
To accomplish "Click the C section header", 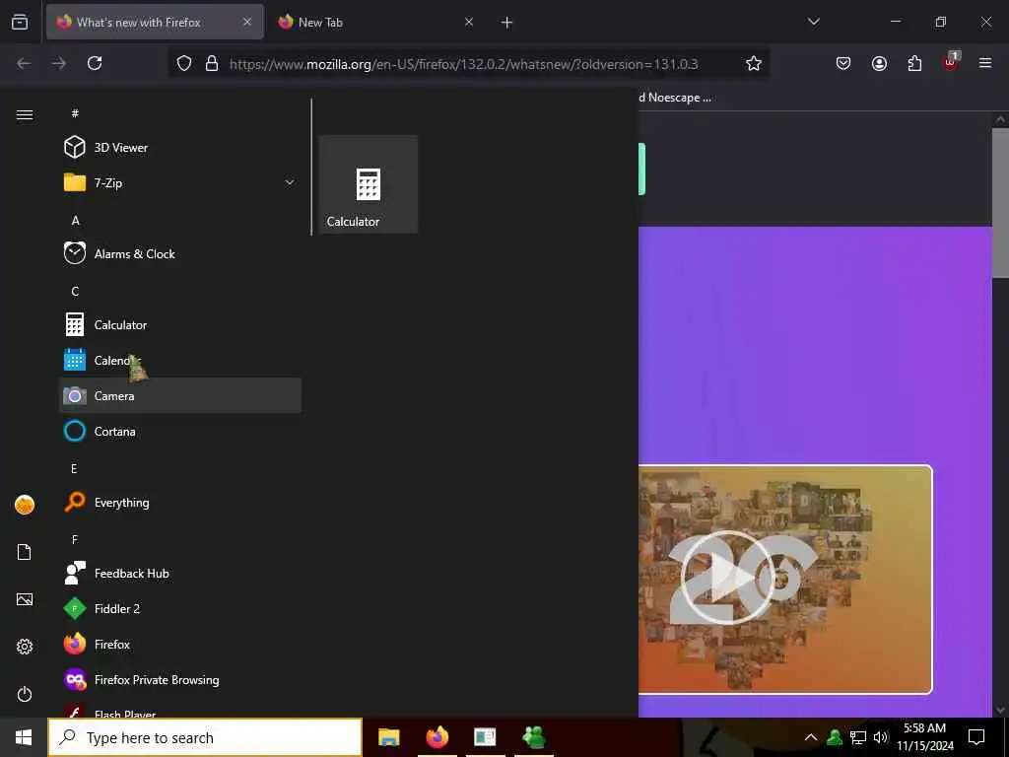I will pos(75,292).
